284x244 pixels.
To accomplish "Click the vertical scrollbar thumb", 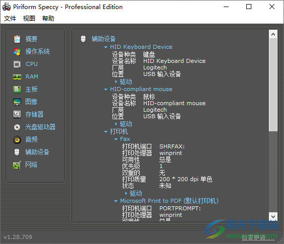I will (273, 85).
